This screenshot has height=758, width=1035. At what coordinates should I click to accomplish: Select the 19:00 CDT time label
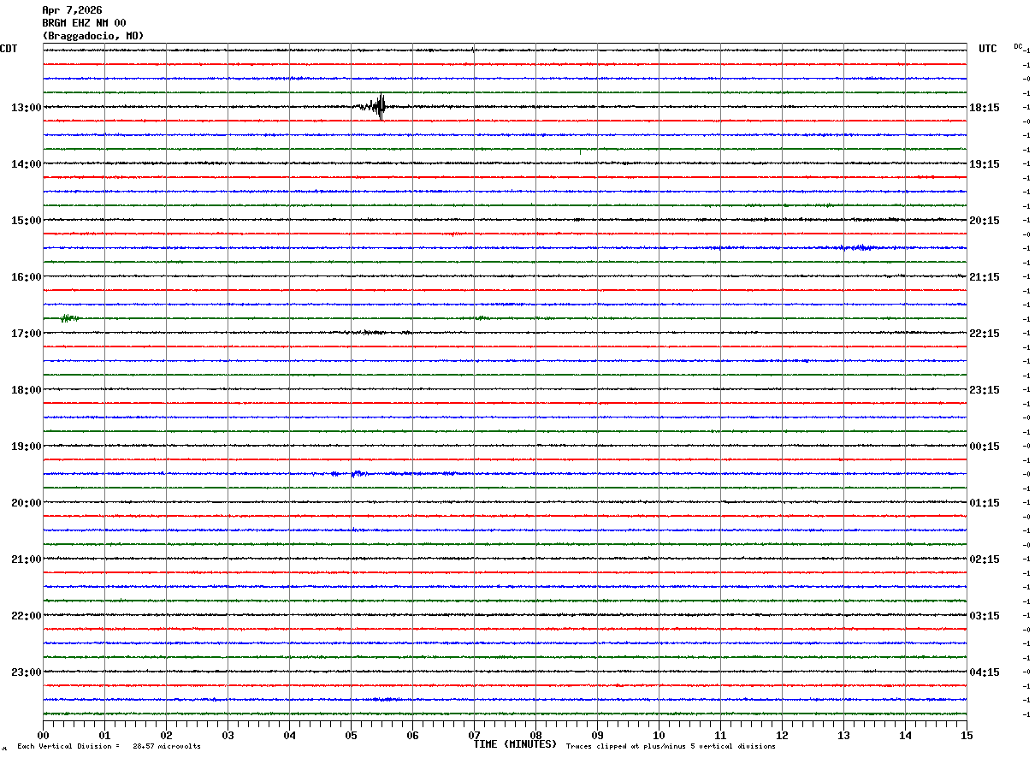tap(27, 447)
